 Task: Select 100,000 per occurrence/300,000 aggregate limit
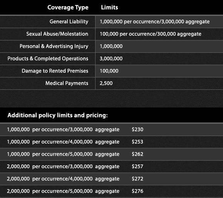point(151,34)
